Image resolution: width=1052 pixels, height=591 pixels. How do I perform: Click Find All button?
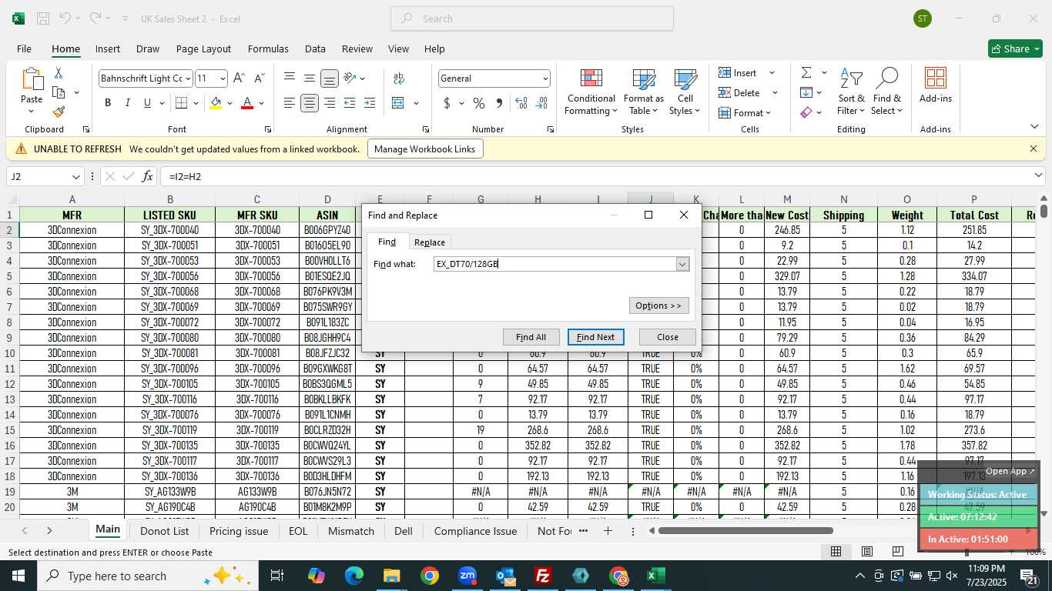coord(531,337)
